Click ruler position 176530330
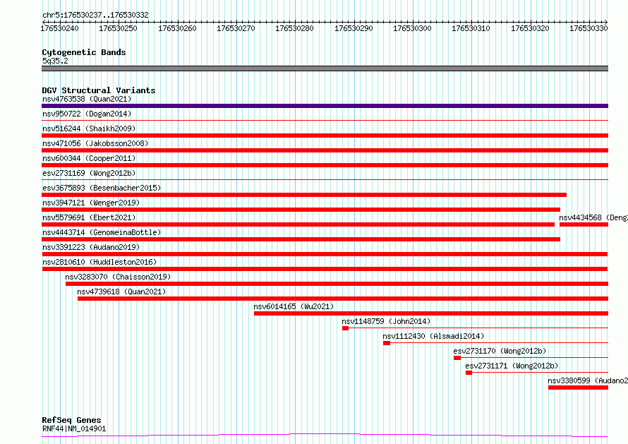The image size is (628, 444). (588, 28)
